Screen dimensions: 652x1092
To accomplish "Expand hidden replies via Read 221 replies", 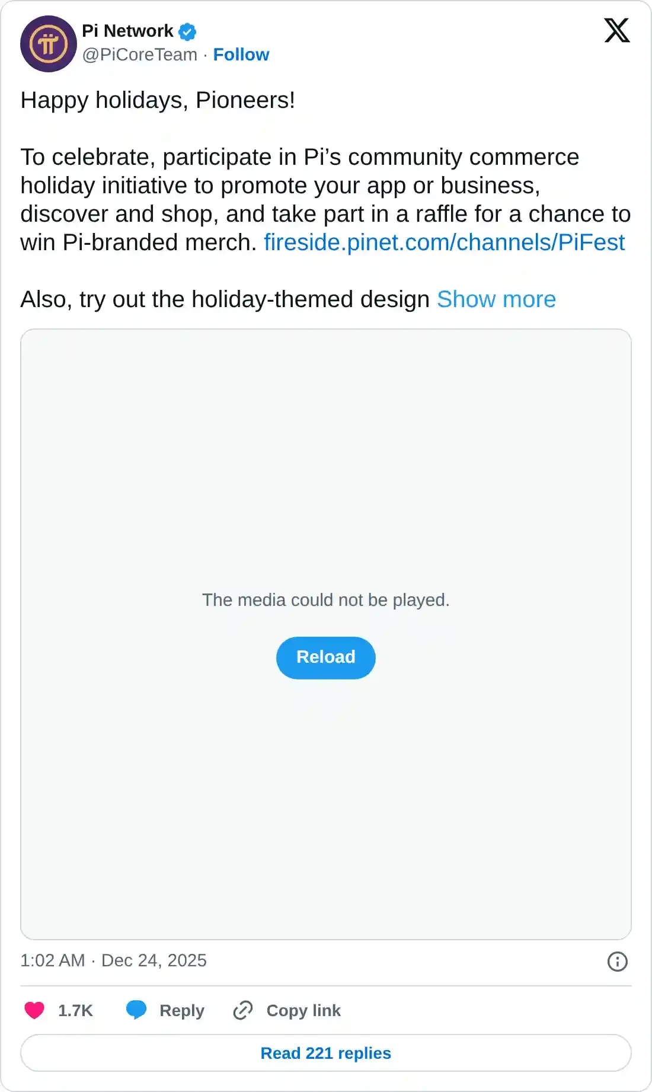I will (325, 1053).
